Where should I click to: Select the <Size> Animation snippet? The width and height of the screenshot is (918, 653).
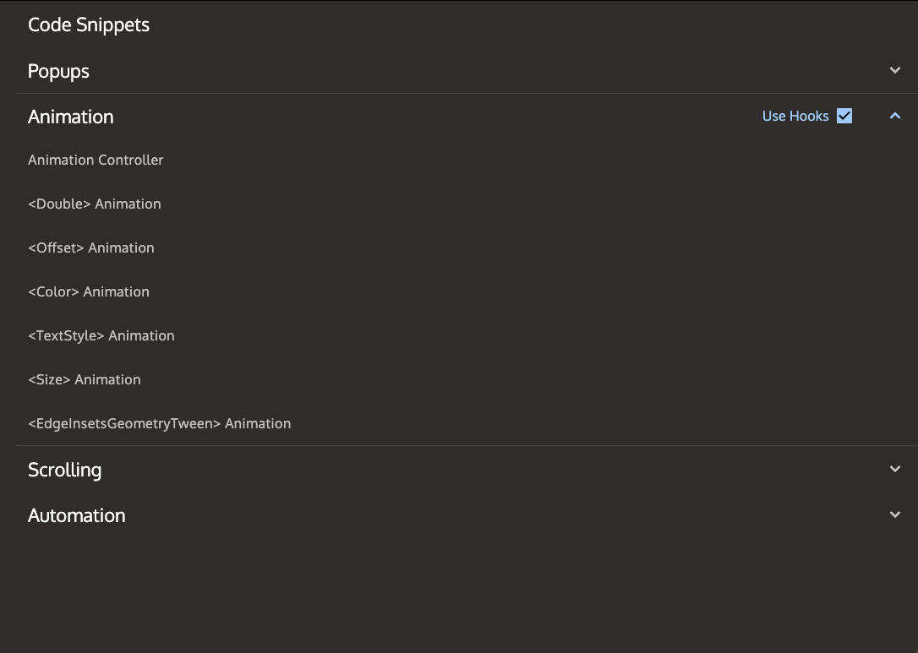coord(84,379)
